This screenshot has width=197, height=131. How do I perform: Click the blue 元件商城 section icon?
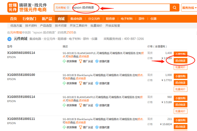10,39
